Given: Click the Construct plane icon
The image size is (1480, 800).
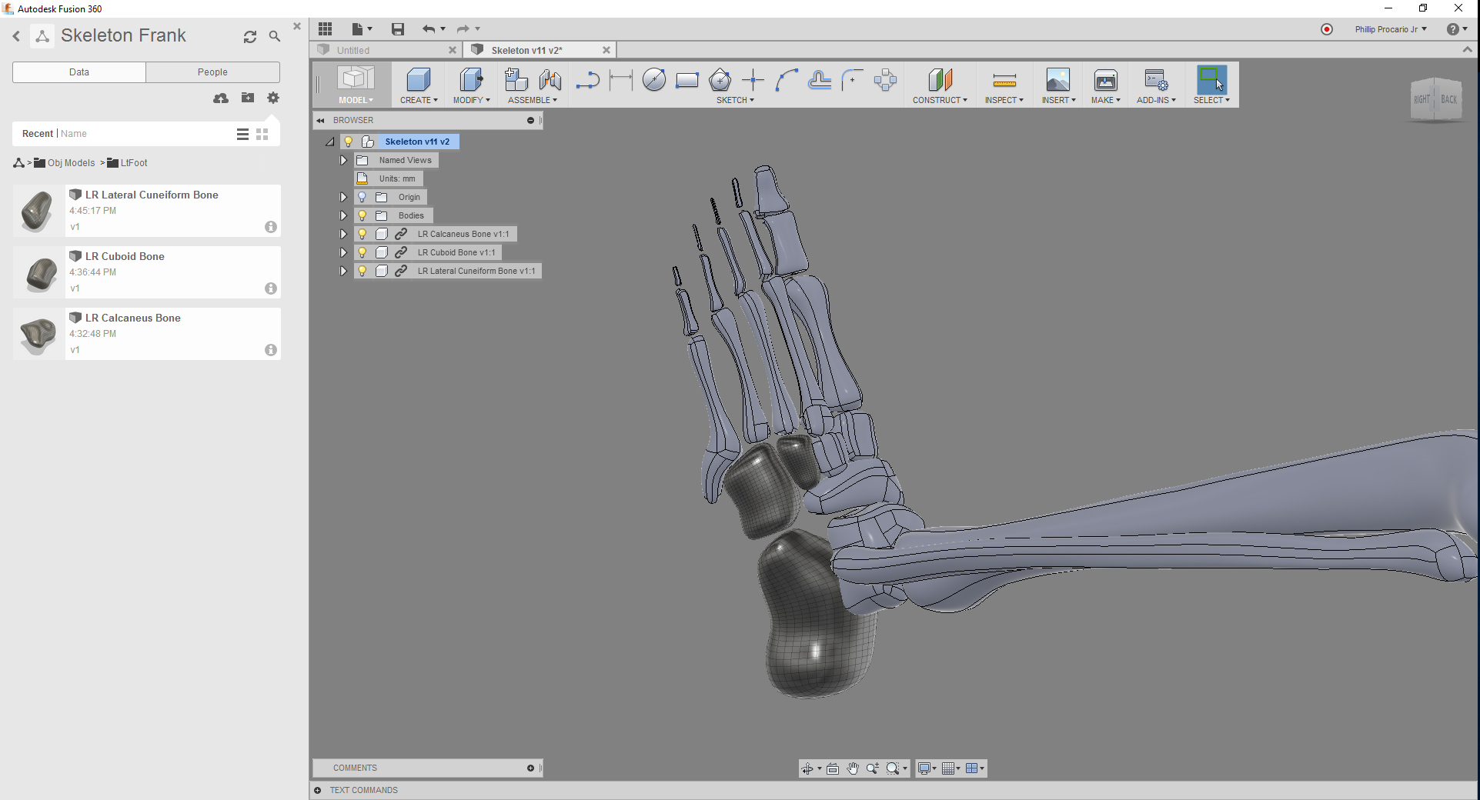Looking at the screenshot, I should tap(940, 80).
